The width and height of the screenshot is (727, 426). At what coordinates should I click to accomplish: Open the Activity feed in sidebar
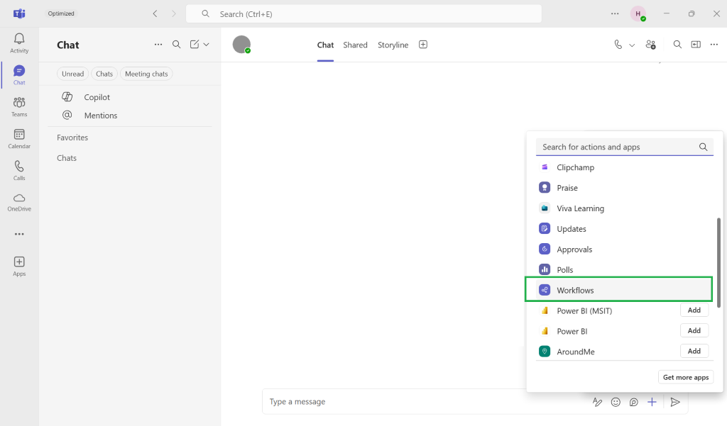[19, 43]
